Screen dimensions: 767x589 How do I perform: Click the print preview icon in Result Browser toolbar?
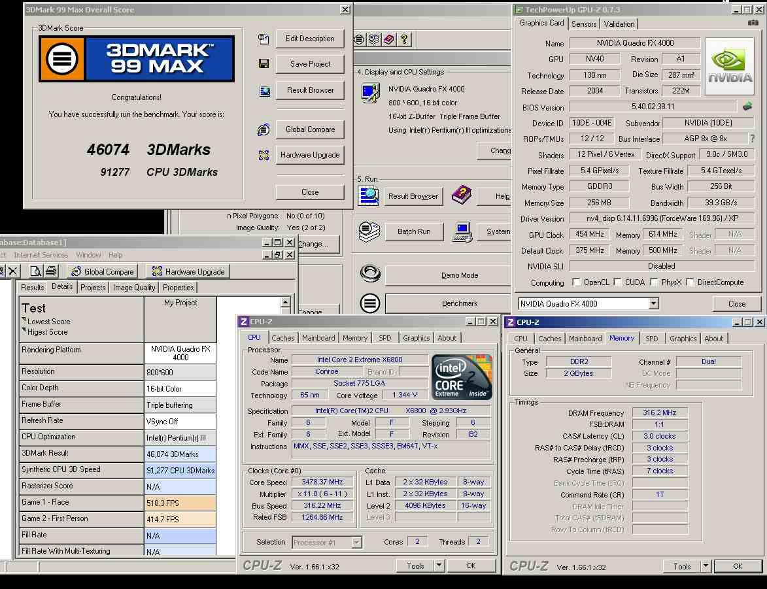click(36, 271)
